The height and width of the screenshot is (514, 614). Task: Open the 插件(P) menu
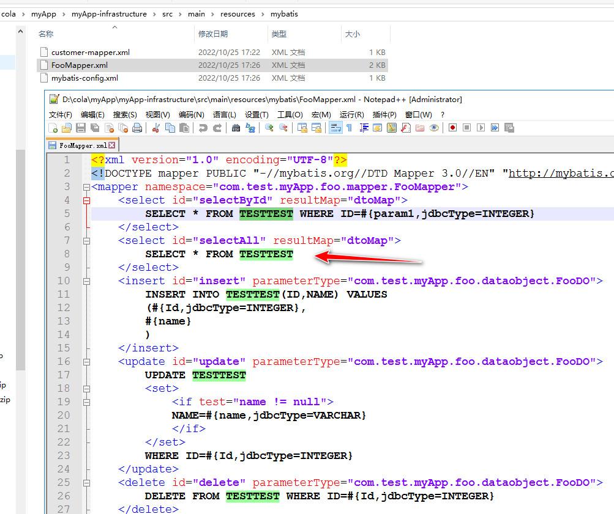384,114
